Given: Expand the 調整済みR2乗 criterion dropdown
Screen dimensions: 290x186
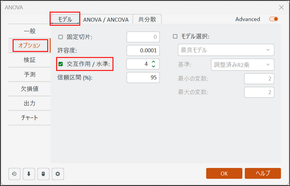Looking at the screenshot, I should 242,64.
